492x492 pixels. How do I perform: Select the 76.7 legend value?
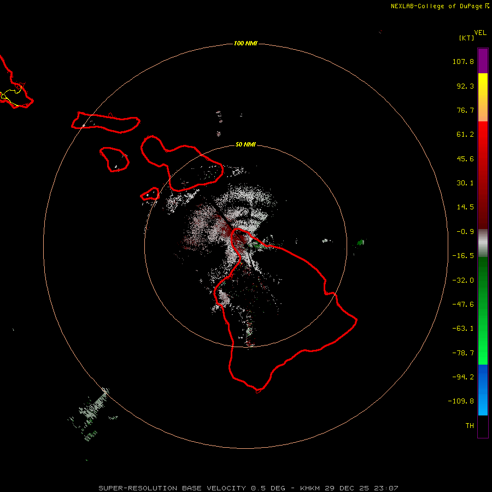[465, 110]
